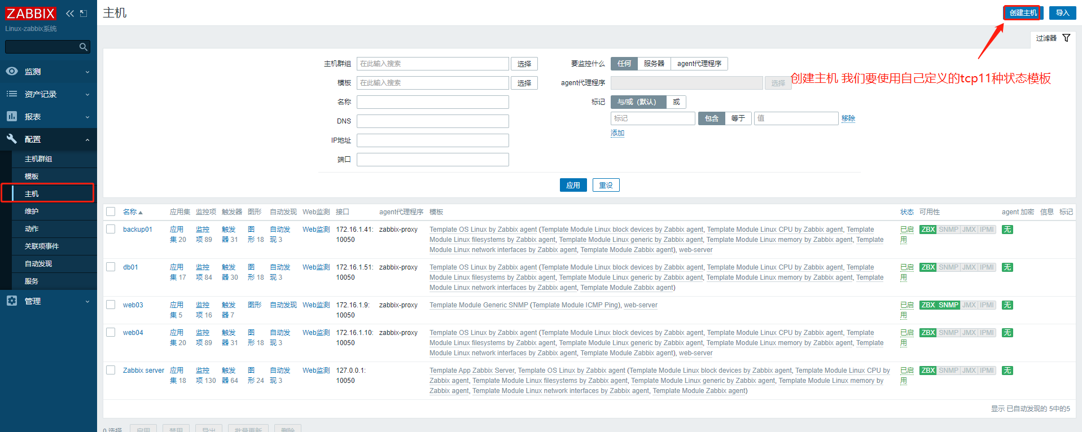This screenshot has height=432, width=1082.
Task: Click 选择 beside the 模板 field
Action: coord(524,83)
